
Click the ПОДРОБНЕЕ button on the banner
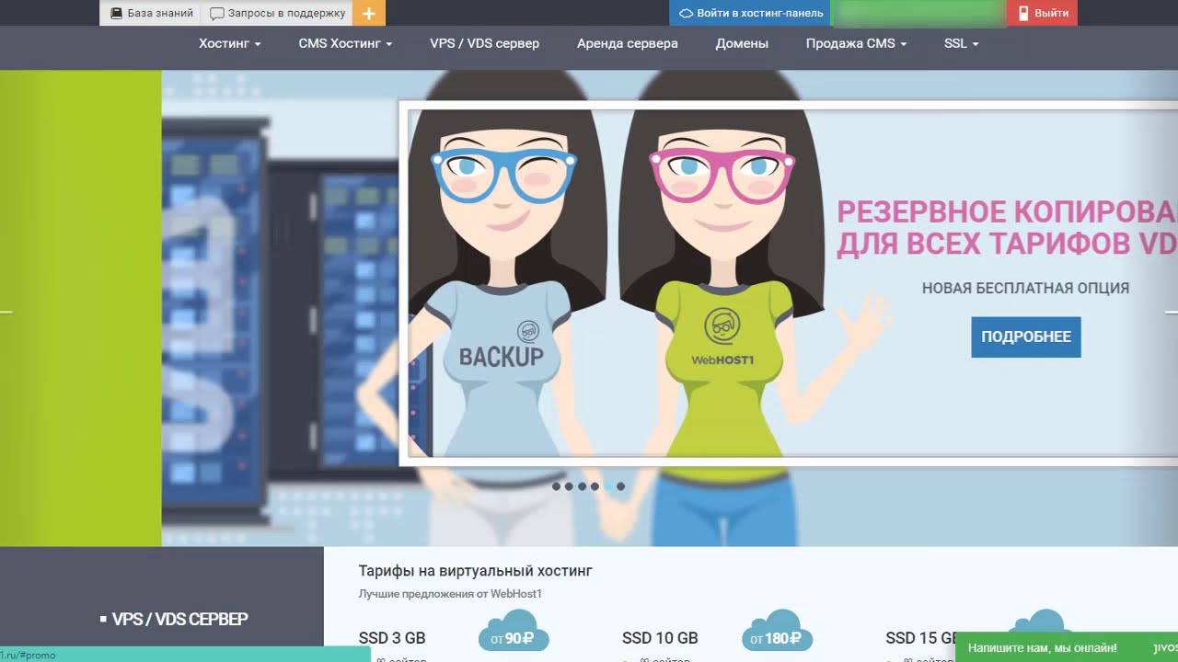[1026, 337]
